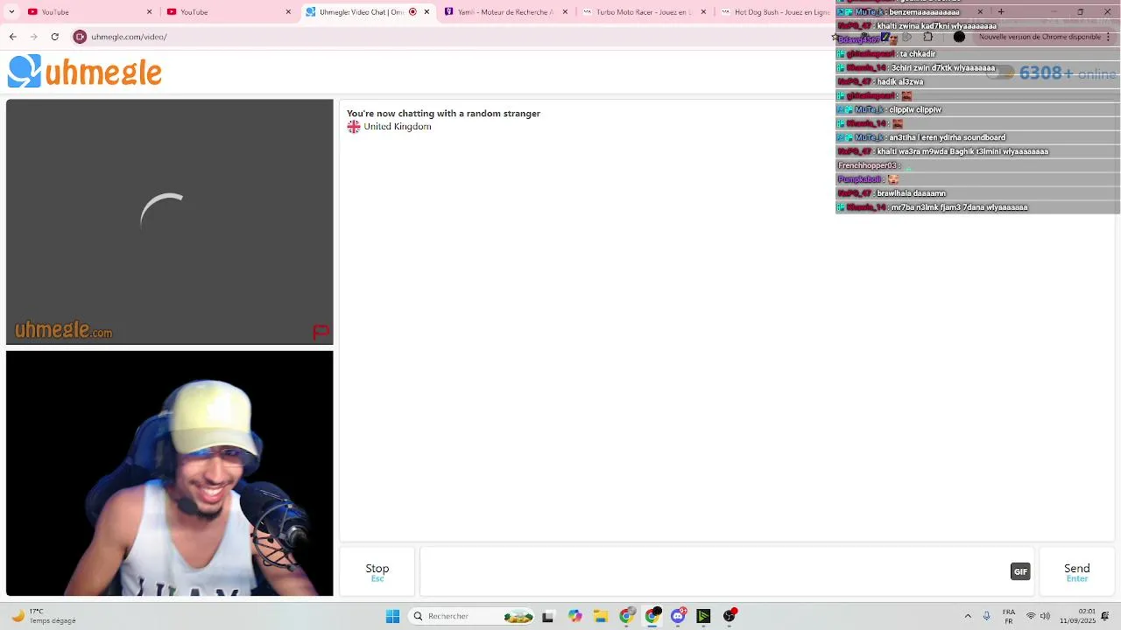Click the microphone tray icon

(986, 616)
